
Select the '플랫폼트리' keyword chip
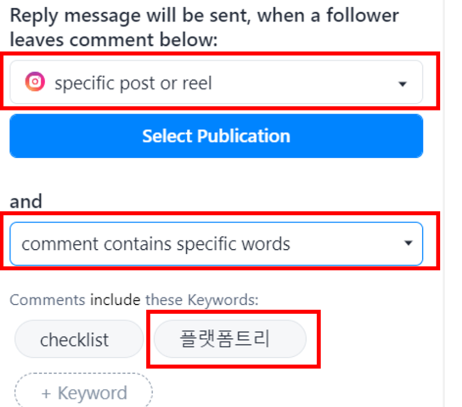click(230, 339)
